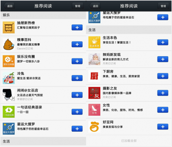Select the 星运大搜罗 entry title

click(x=26, y=124)
